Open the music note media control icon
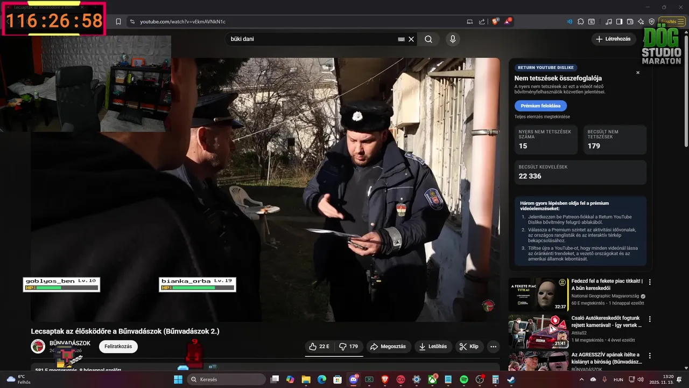689x388 pixels. click(x=609, y=22)
